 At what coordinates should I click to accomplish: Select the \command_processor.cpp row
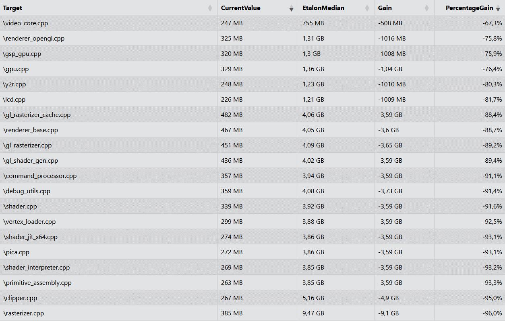pyautogui.click(x=40, y=176)
